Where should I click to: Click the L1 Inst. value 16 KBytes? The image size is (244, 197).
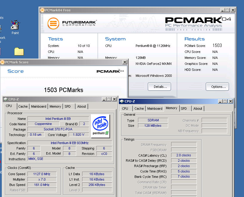pos(97,179)
